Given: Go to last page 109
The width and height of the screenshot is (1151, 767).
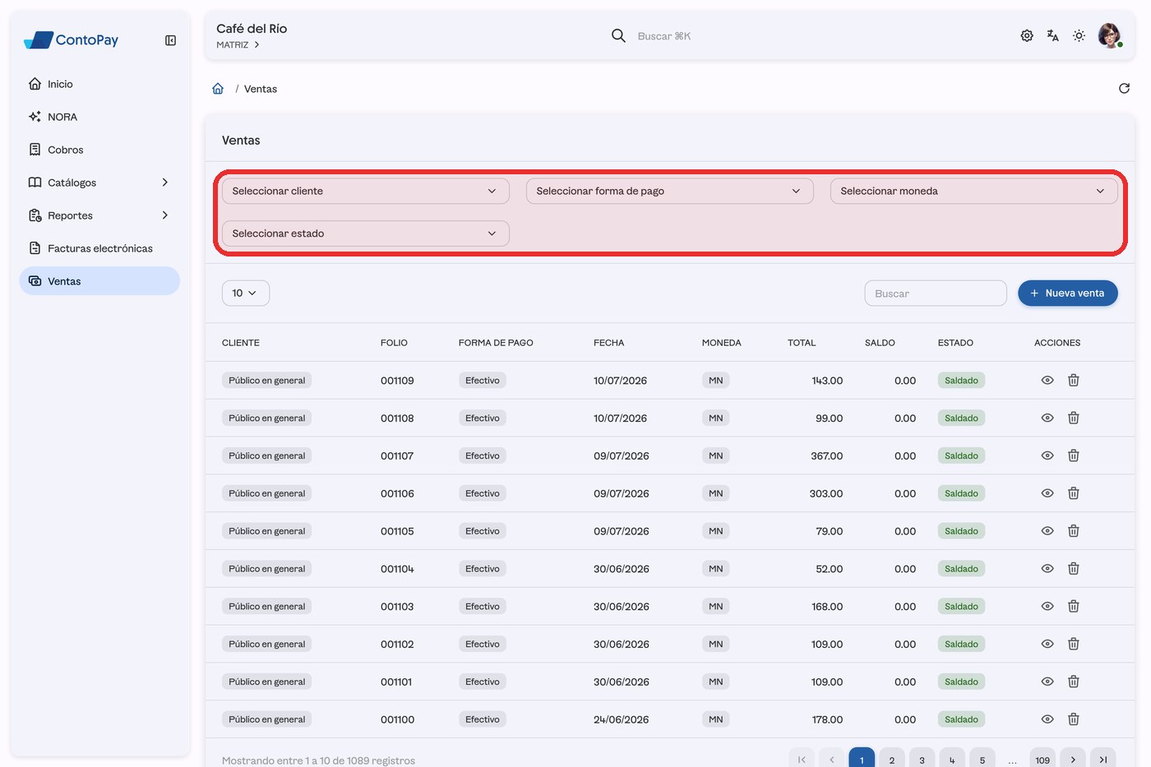Looking at the screenshot, I should pos(1042,760).
